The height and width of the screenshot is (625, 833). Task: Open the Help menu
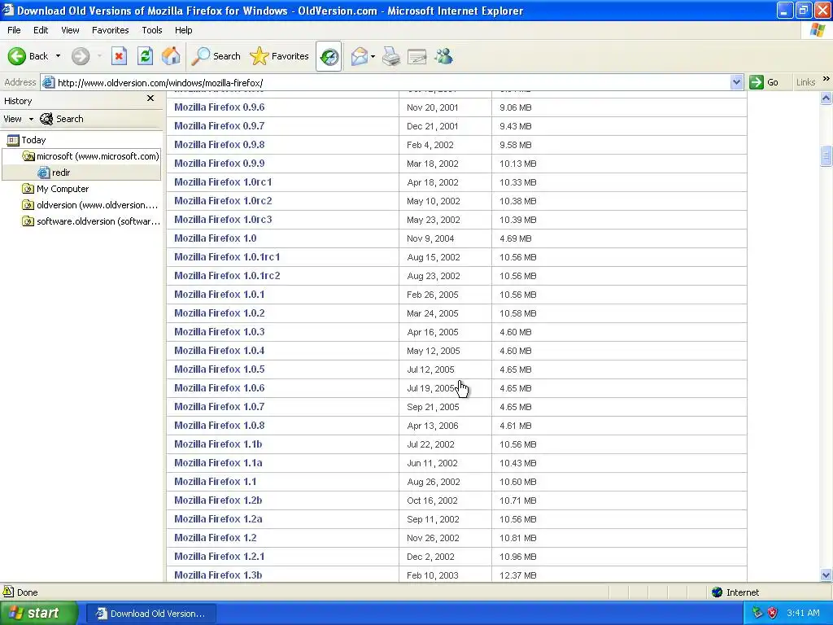coord(183,30)
